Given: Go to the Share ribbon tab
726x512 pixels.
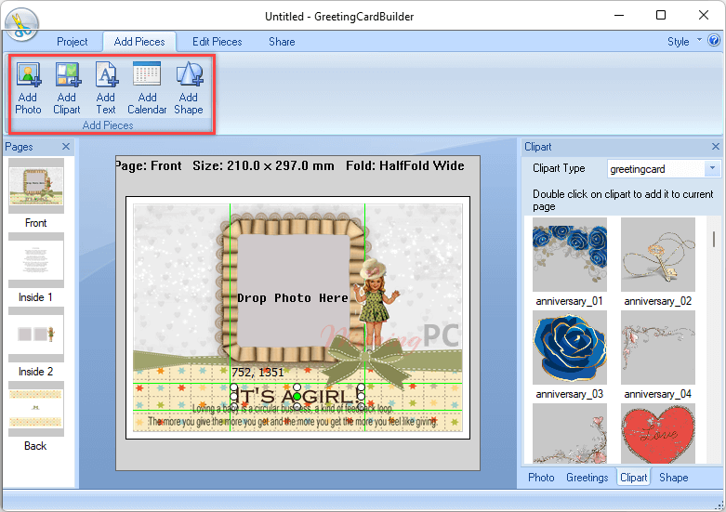Looking at the screenshot, I should (x=282, y=42).
